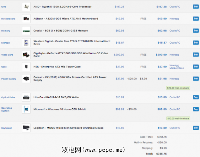Open the CPU category link
200x157 pixels.
click(3, 7)
